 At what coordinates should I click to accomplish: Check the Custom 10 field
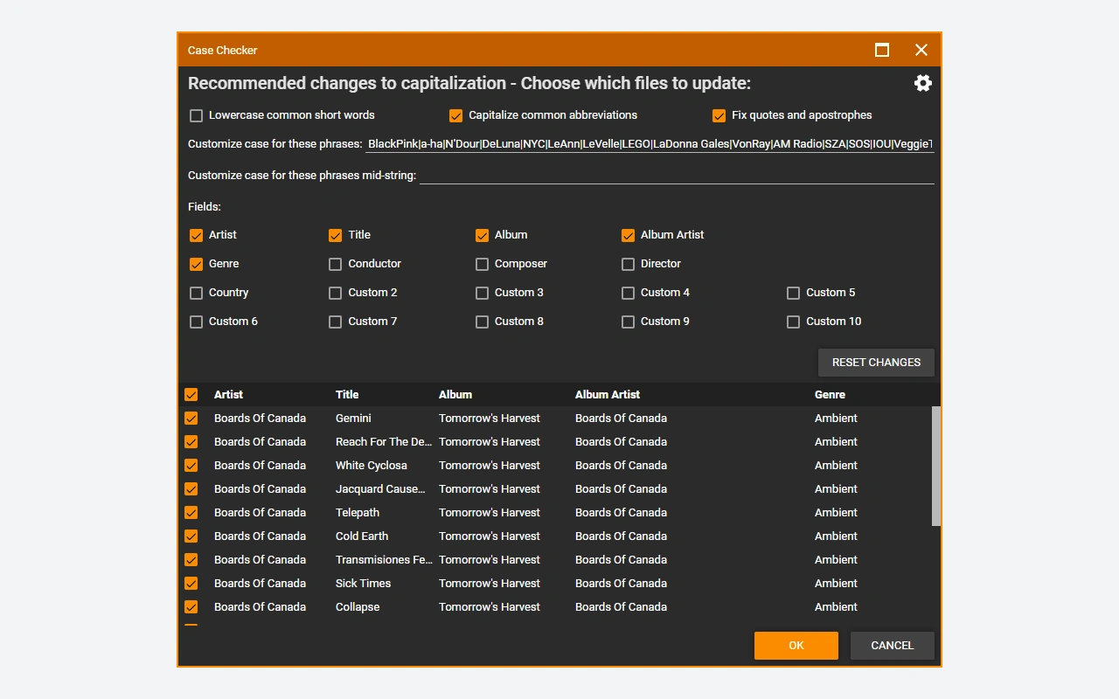click(793, 322)
